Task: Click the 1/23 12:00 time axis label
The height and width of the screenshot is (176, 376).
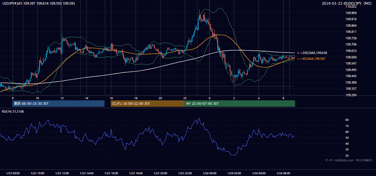Action: pyautogui.click(x=62, y=173)
